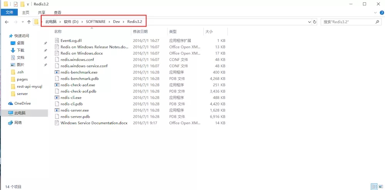Screen dimensions: 385x190
Task: Click Redis3.2 breadcrumb segment
Action: coord(134,22)
